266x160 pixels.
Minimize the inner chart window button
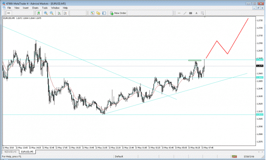[254, 8]
